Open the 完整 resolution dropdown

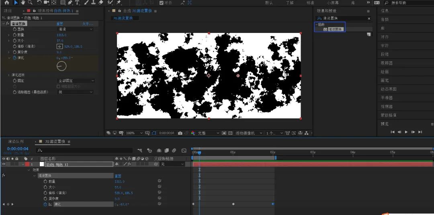pyautogui.click(x=208, y=133)
